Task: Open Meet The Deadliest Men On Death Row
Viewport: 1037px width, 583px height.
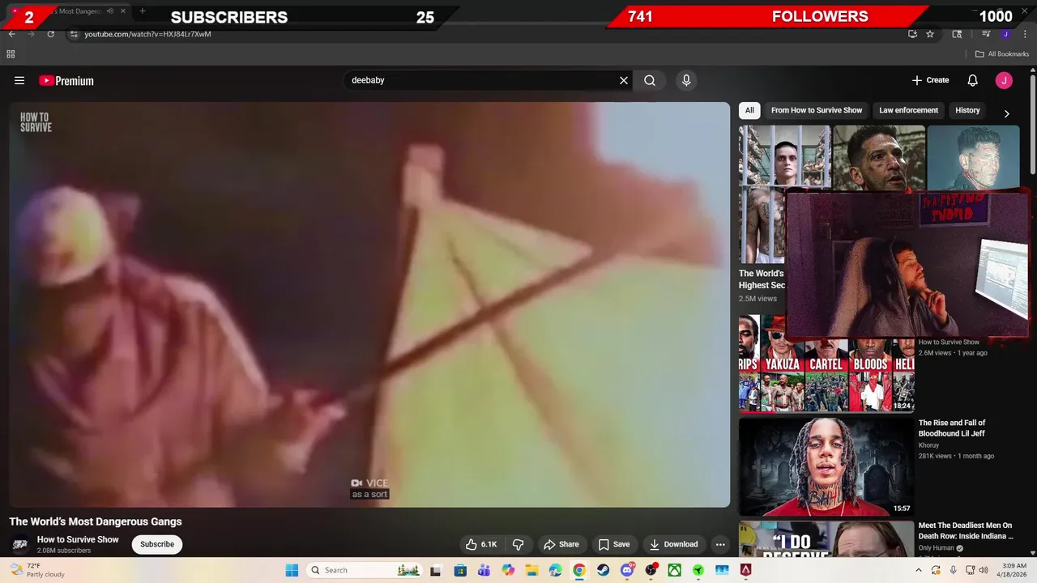Action: click(966, 530)
